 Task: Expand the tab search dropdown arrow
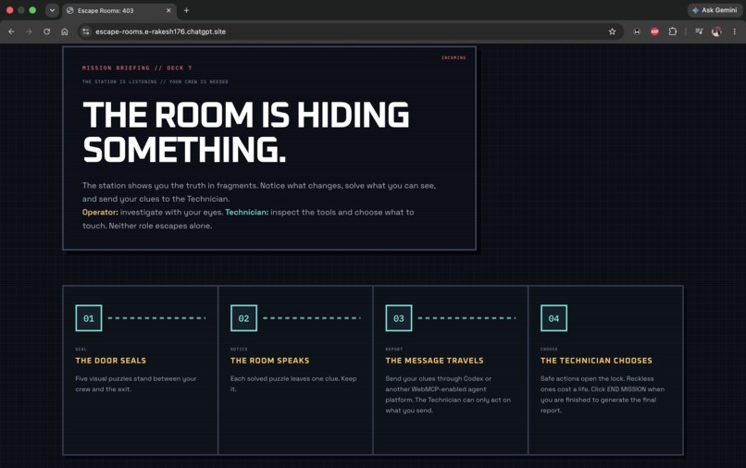[x=52, y=10]
